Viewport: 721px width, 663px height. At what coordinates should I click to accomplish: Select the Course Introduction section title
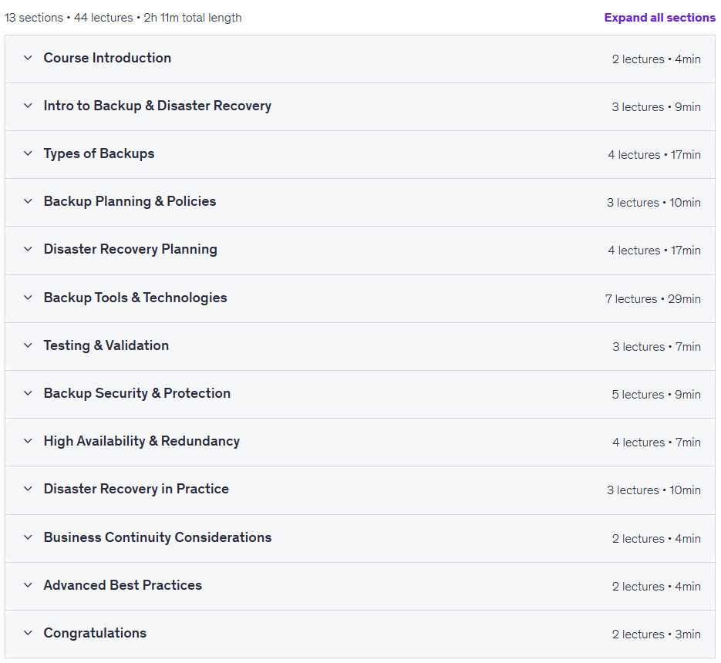(107, 58)
